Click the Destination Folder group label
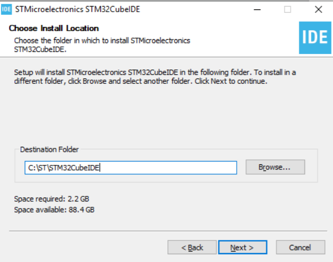This screenshot has width=333, height=262. click(x=50, y=149)
